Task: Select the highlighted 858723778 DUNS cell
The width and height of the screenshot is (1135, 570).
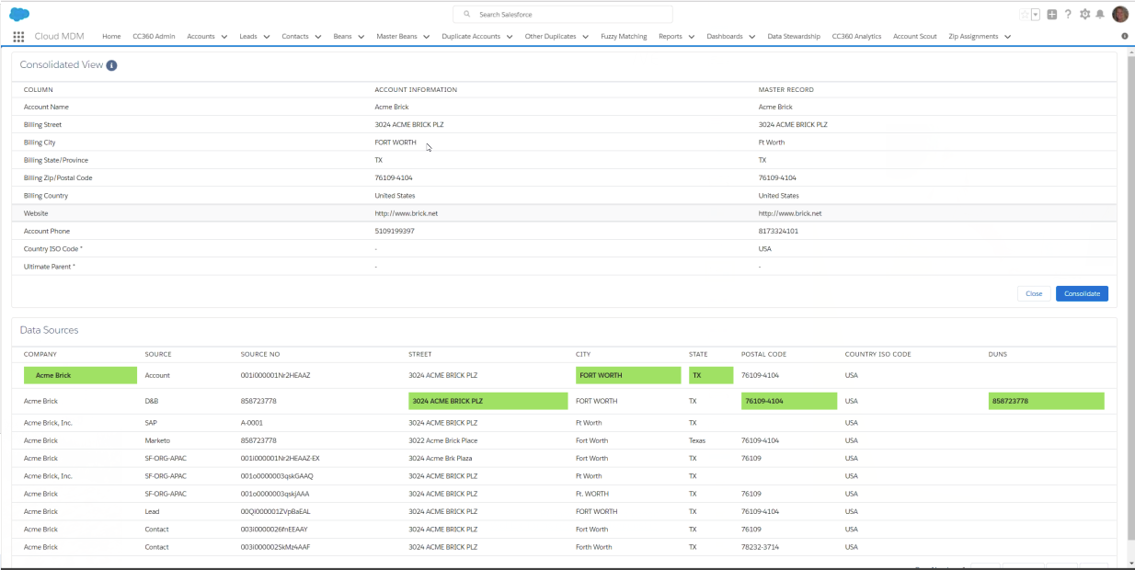Action: pyautogui.click(x=1046, y=401)
